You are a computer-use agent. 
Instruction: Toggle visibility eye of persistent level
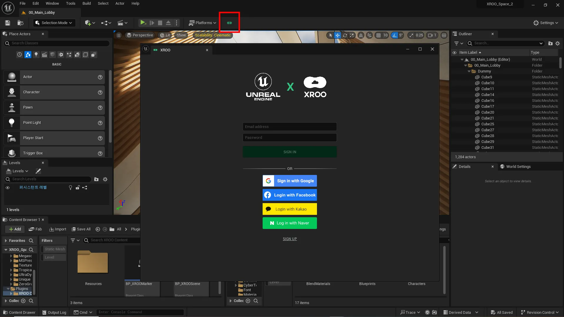(8, 188)
